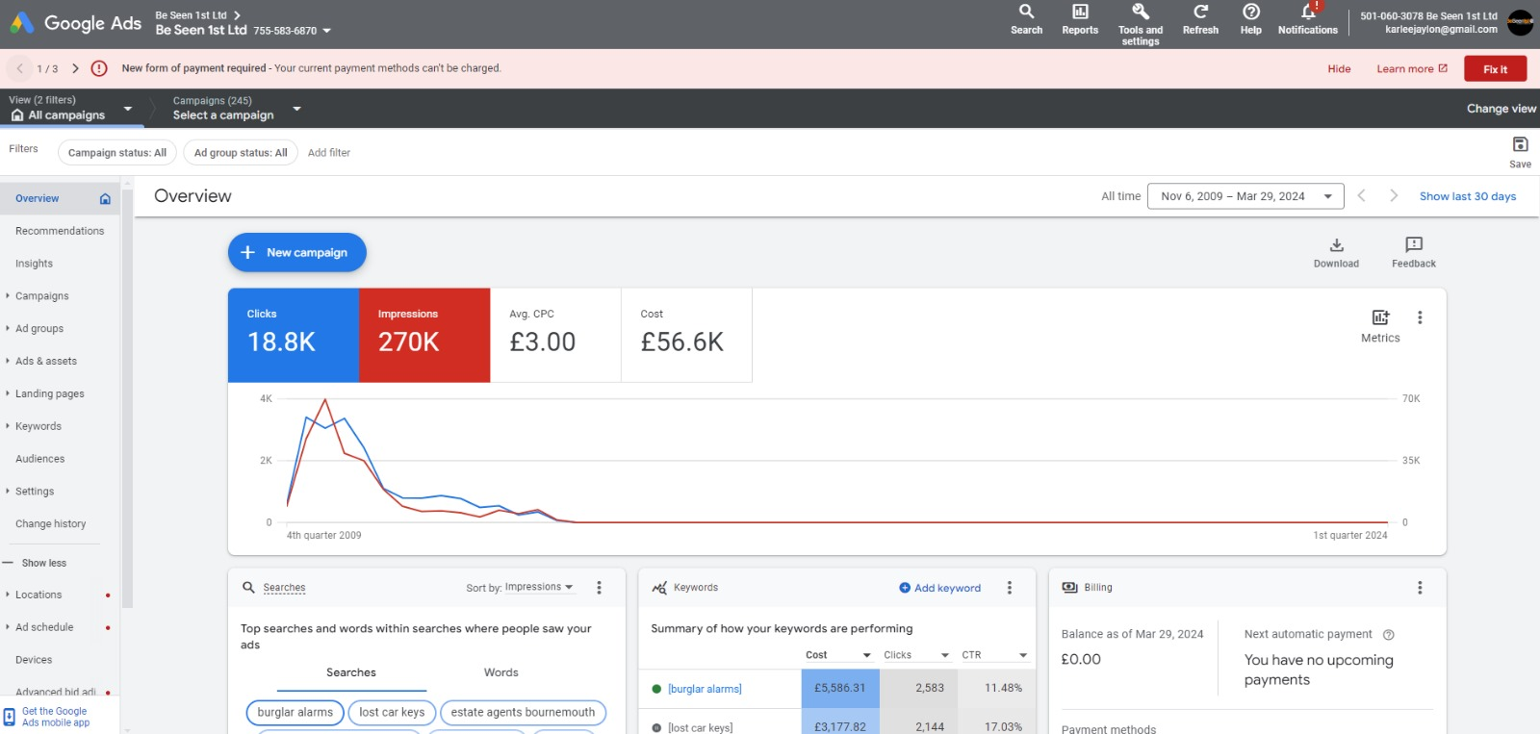
Task: Click the Google Ads logo
Action: point(75,23)
